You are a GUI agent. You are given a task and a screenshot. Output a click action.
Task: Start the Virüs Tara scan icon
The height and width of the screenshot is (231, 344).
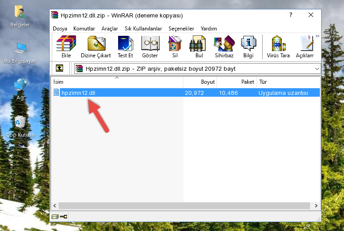click(278, 47)
